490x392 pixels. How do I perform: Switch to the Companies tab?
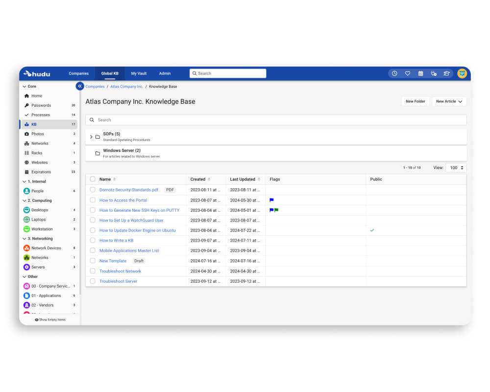click(x=78, y=73)
